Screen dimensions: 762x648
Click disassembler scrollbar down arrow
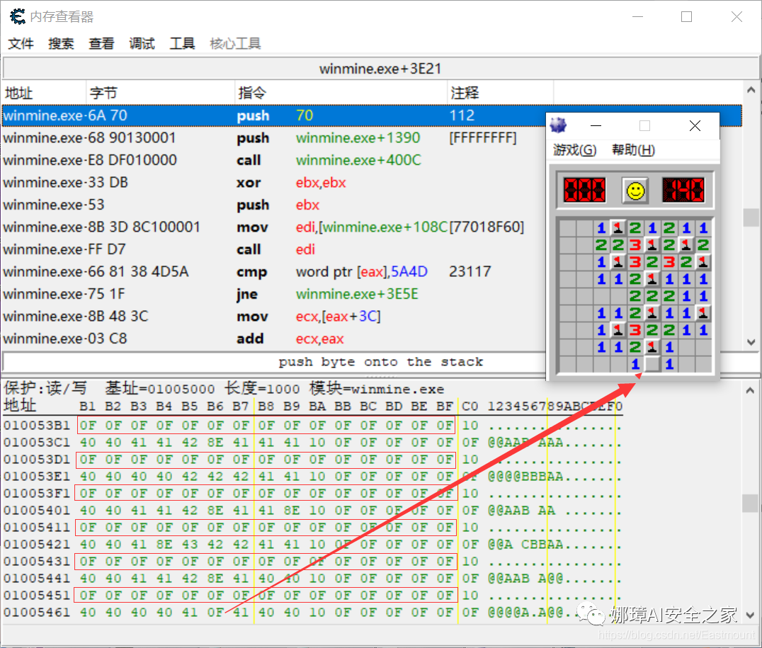pos(751,342)
